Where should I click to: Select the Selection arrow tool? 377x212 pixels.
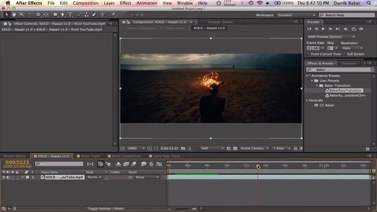coord(6,15)
